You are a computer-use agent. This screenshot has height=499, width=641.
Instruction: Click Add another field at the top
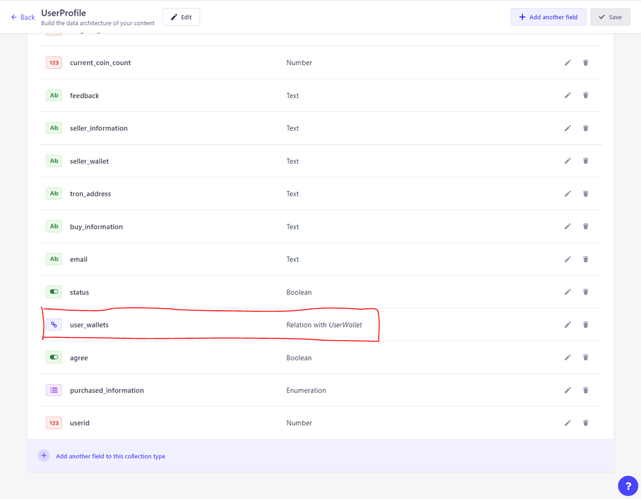548,17
